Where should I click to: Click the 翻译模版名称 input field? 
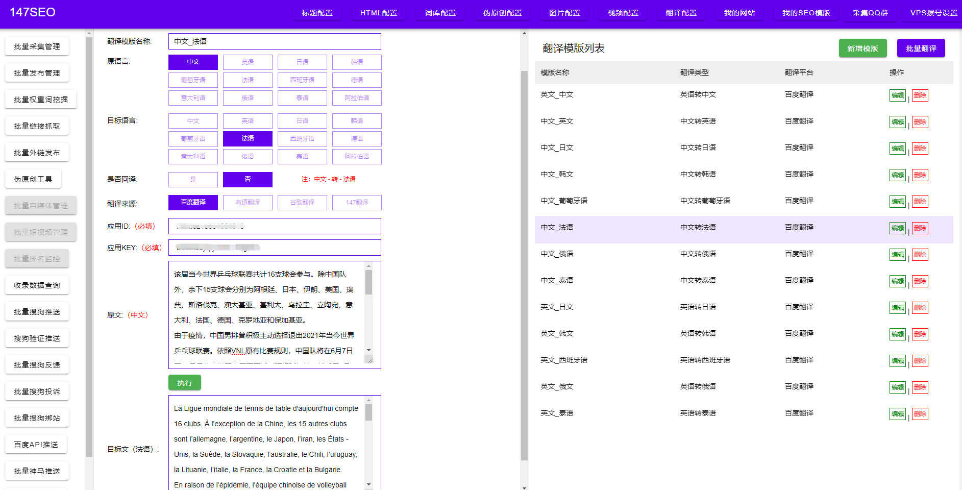point(275,41)
